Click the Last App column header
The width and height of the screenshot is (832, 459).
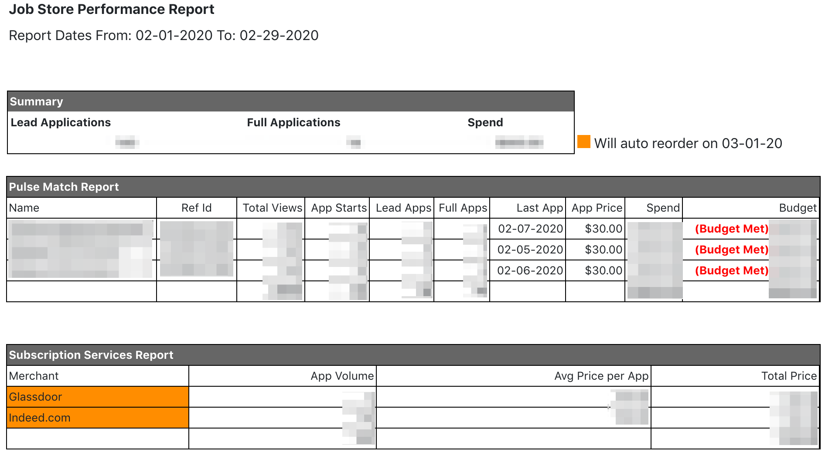[540, 208]
